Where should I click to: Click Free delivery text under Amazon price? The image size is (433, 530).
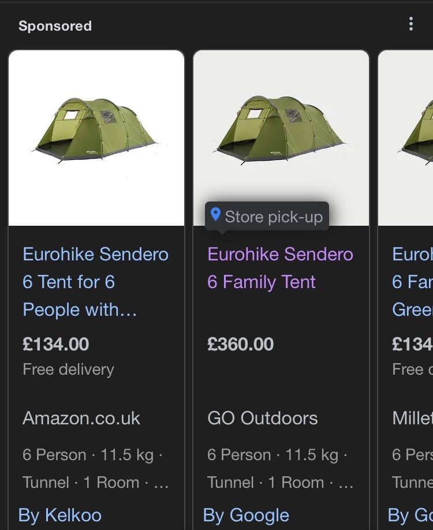pos(68,369)
